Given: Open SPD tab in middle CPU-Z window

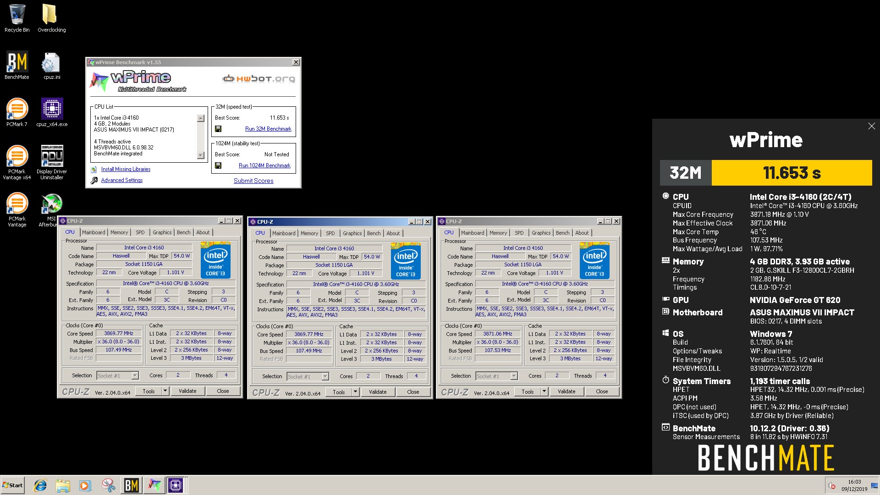Looking at the screenshot, I should point(330,233).
